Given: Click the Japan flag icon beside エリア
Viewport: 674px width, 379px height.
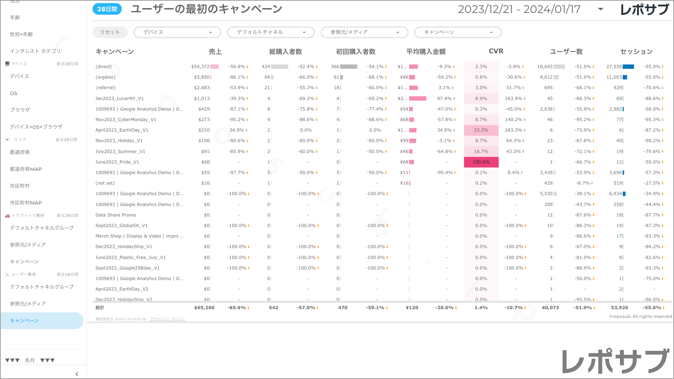Looking at the screenshot, I should pos(7,140).
